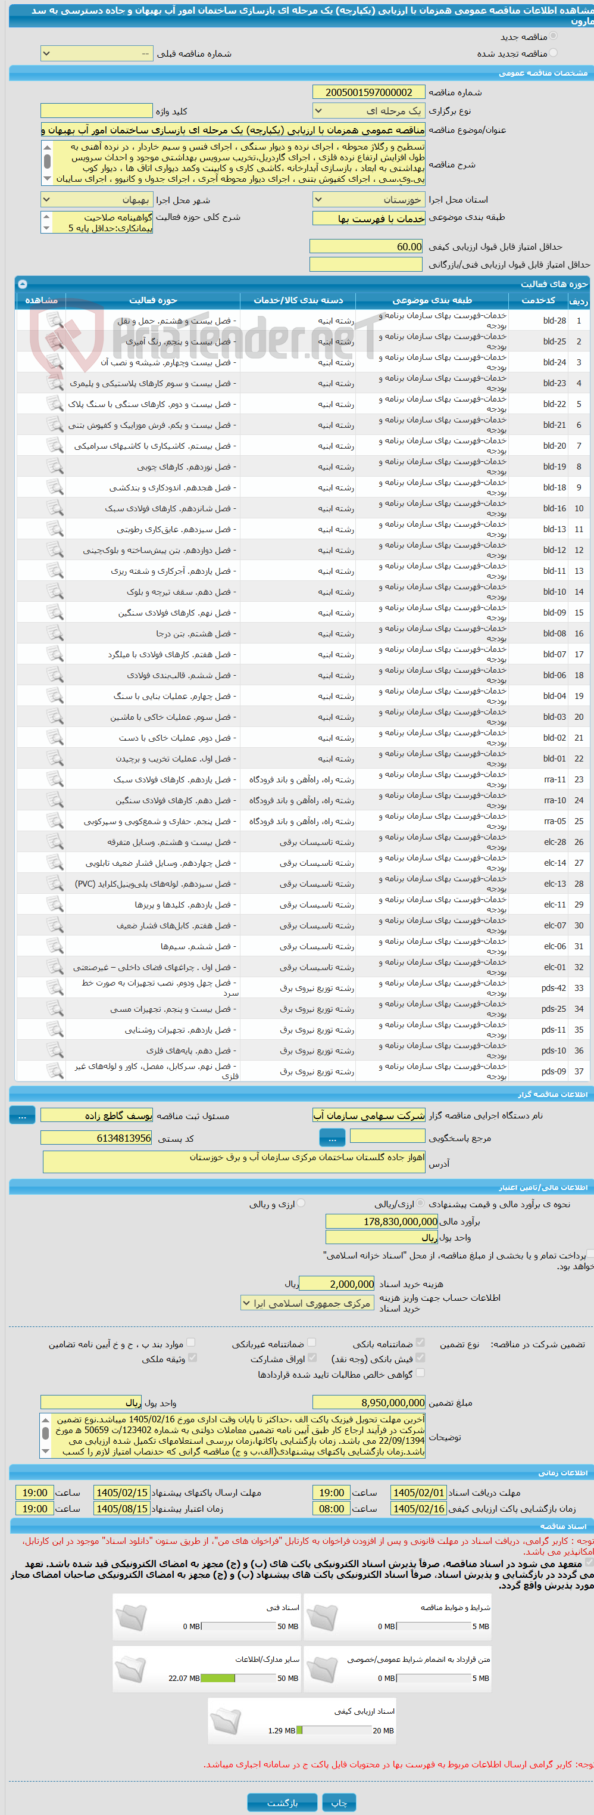Open view icon for row elc-13
Viewport: 594px width, 1815px height.
click(x=54, y=884)
